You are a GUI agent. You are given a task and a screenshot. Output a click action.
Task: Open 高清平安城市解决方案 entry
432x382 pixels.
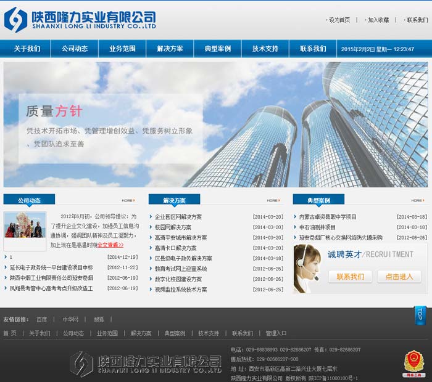180,238
